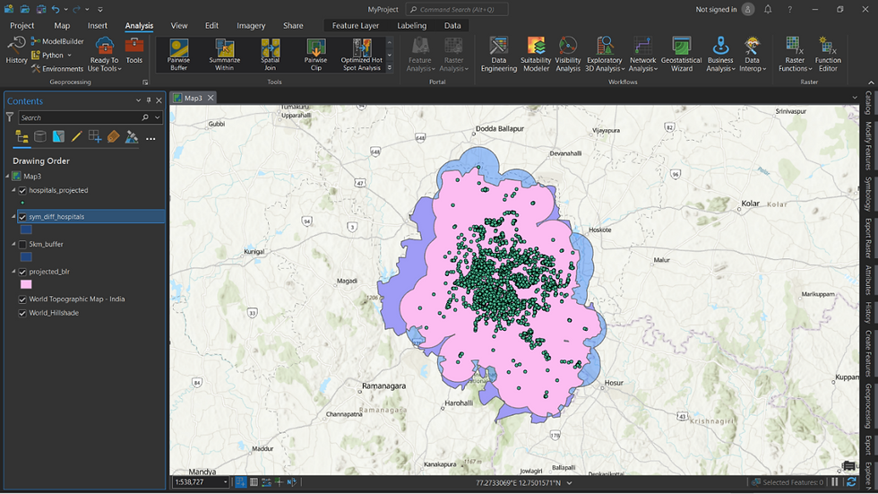Open Optimized Hot Spot Analysis tool
878x494 pixels.
click(x=362, y=55)
